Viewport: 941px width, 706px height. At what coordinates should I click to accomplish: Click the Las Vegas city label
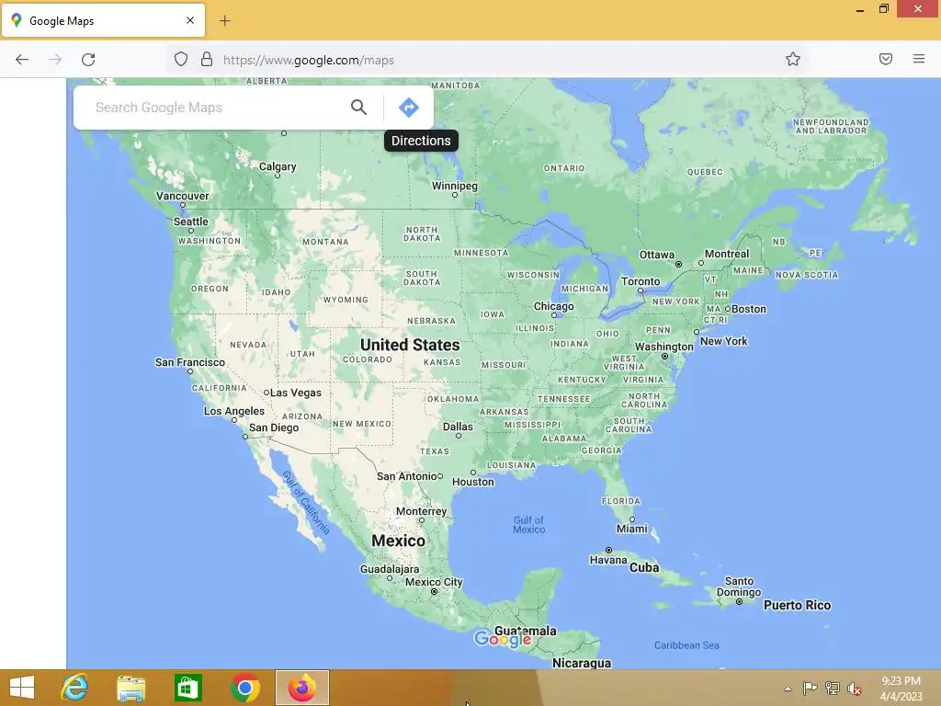pyautogui.click(x=296, y=393)
